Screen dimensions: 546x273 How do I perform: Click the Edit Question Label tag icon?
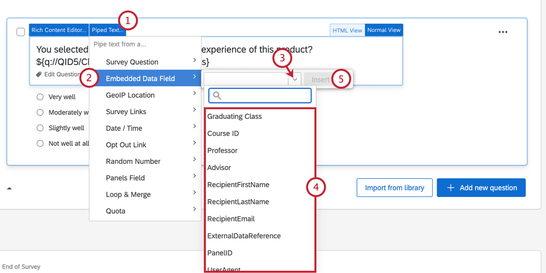click(39, 75)
